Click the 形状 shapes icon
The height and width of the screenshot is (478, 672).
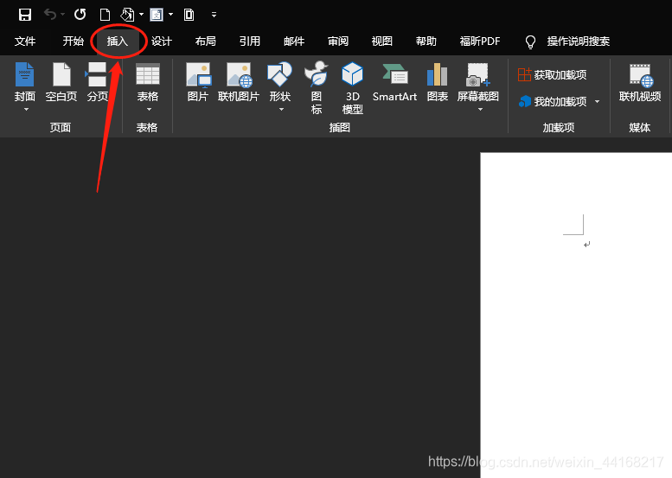[x=280, y=73]
